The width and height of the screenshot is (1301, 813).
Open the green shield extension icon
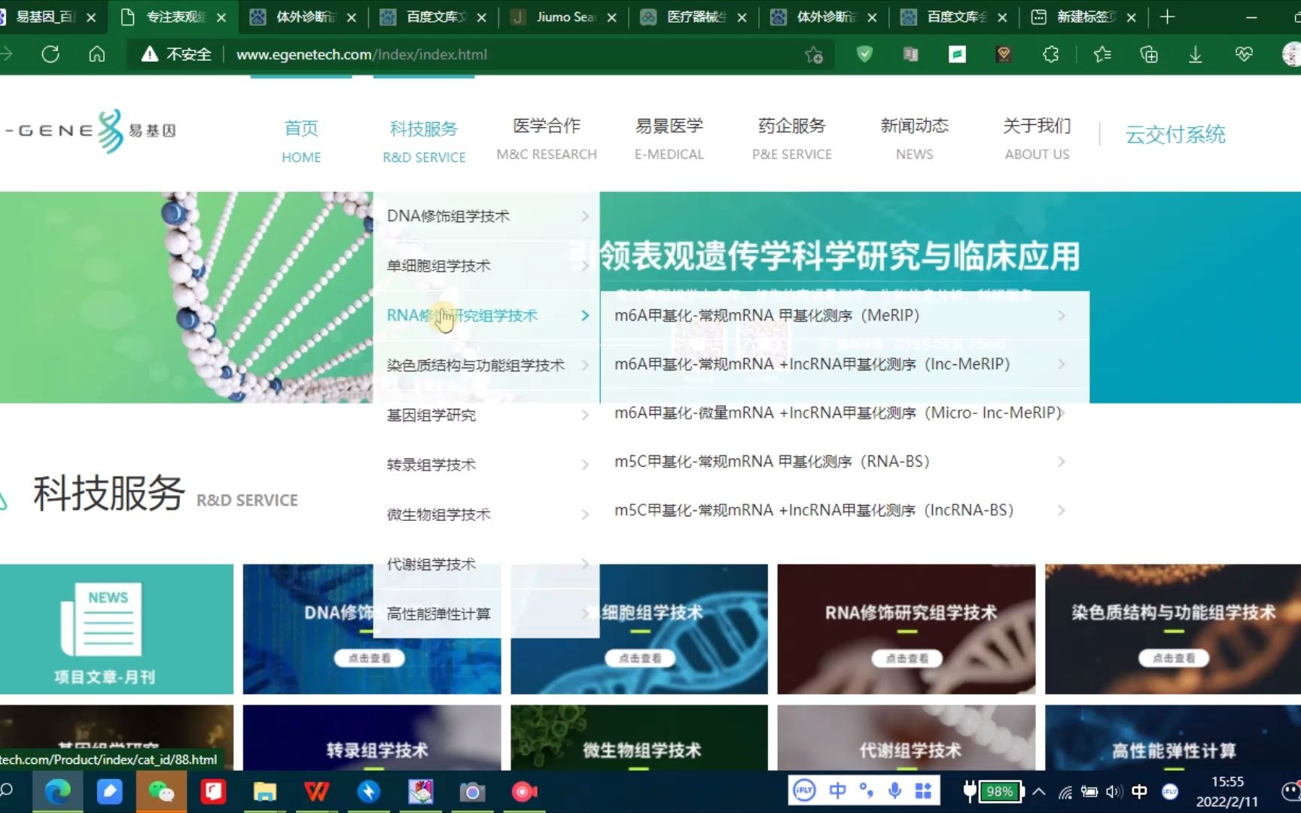[x=864, y=53]
